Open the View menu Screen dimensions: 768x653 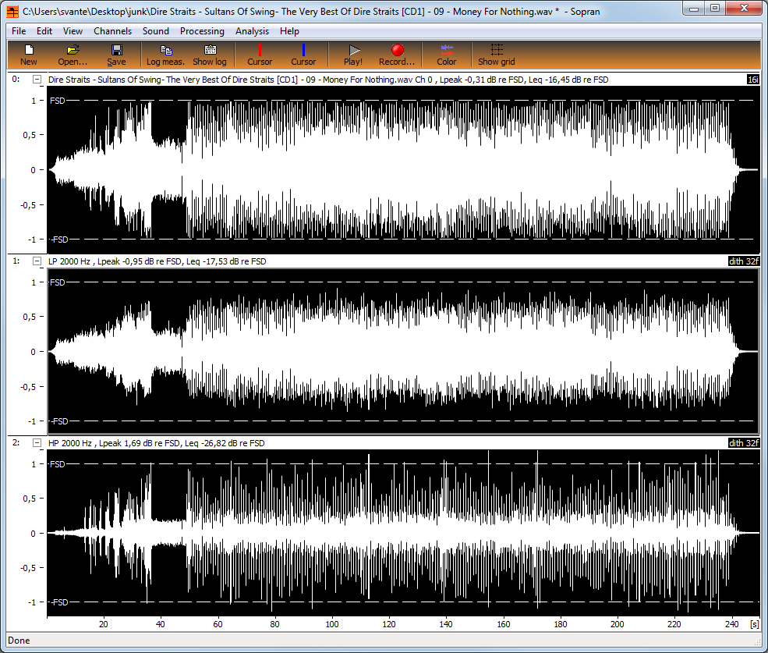coord(73,31)
